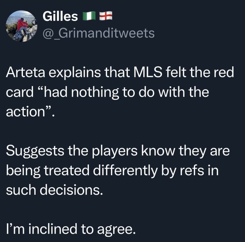Click the words "red" at line end
The height and width of the screenshot is (242, 245).
click(223, 74)
